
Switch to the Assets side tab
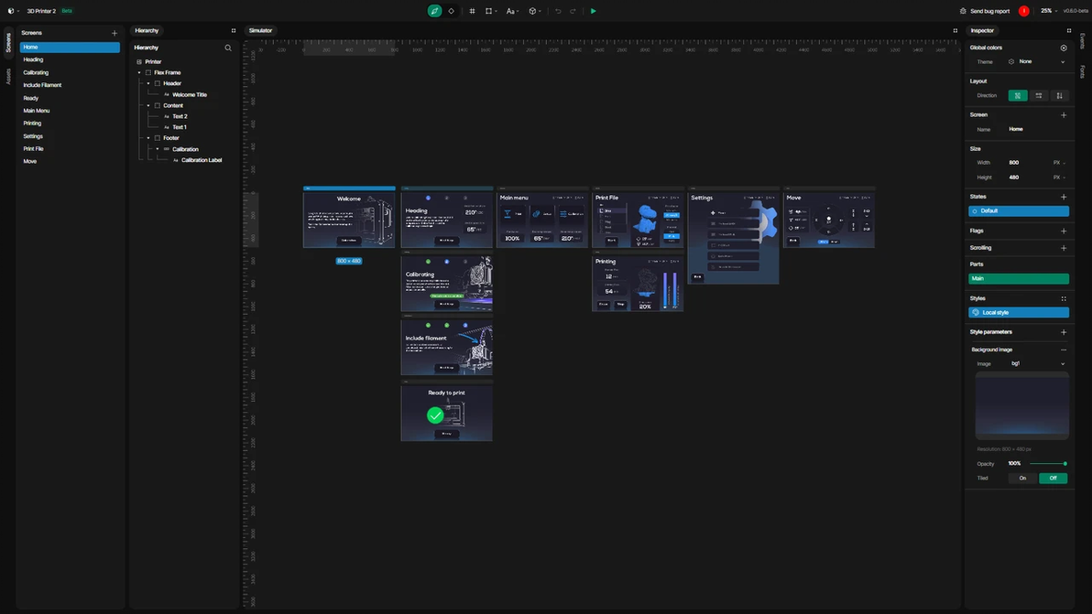pyautogui.click(x=8, y=77)
